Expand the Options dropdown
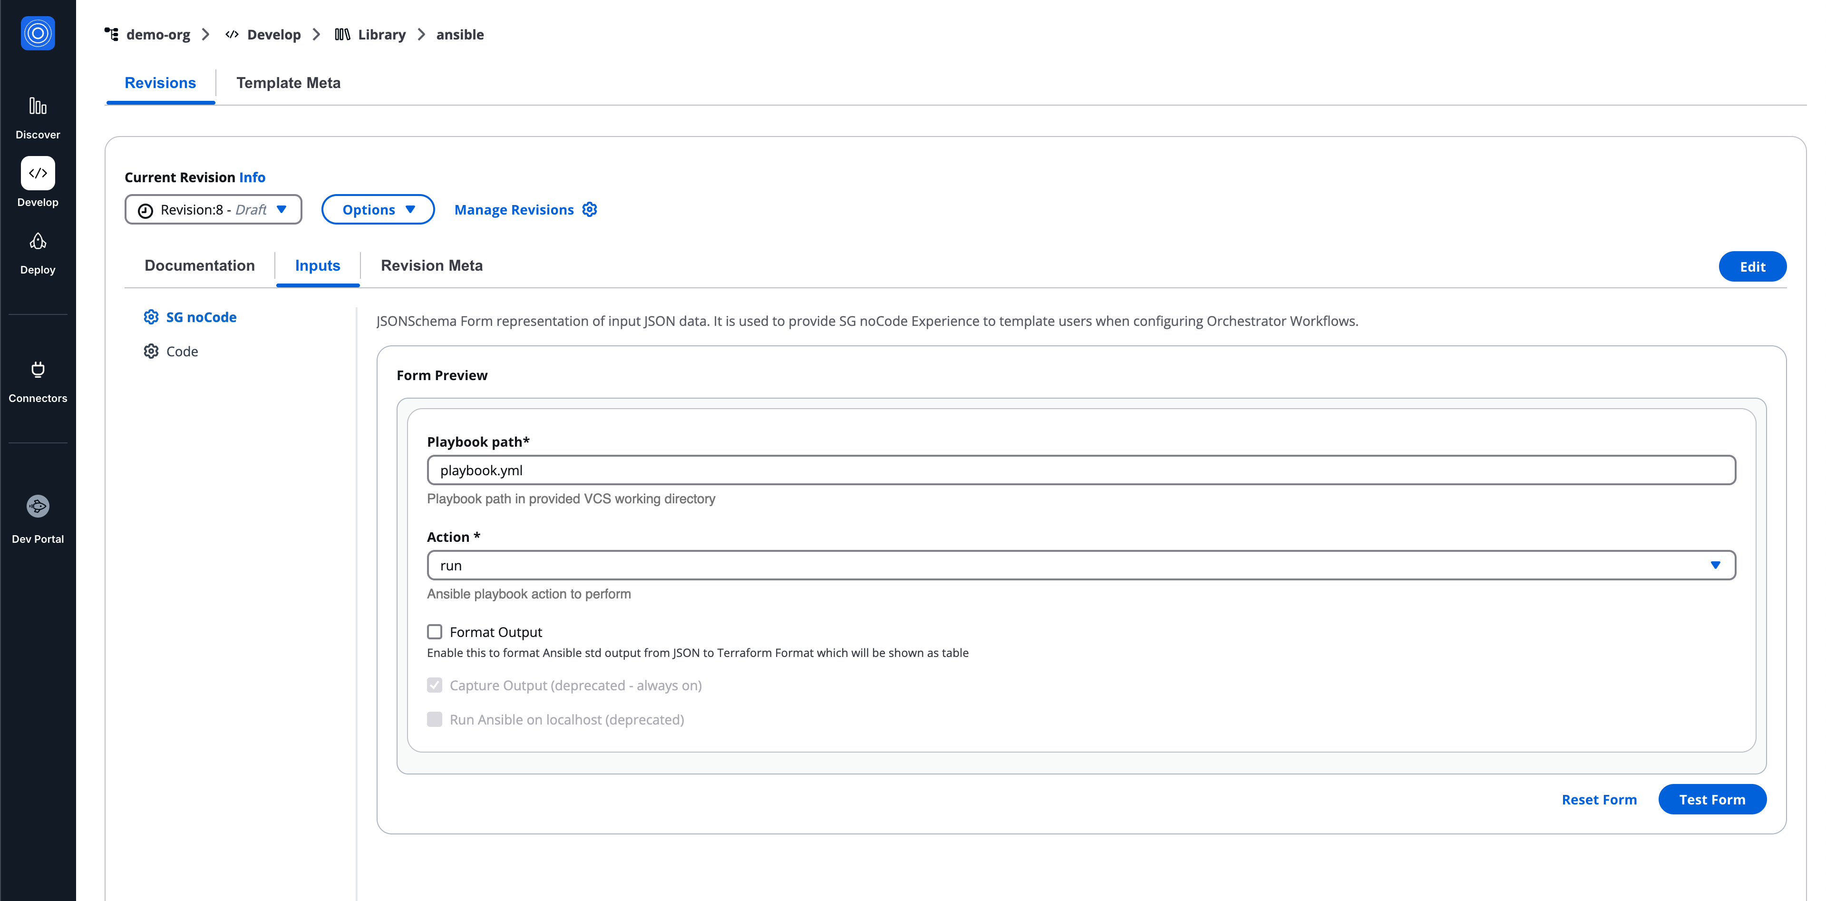The height and width of the screenshot is (901, 1826). point(378,209)
